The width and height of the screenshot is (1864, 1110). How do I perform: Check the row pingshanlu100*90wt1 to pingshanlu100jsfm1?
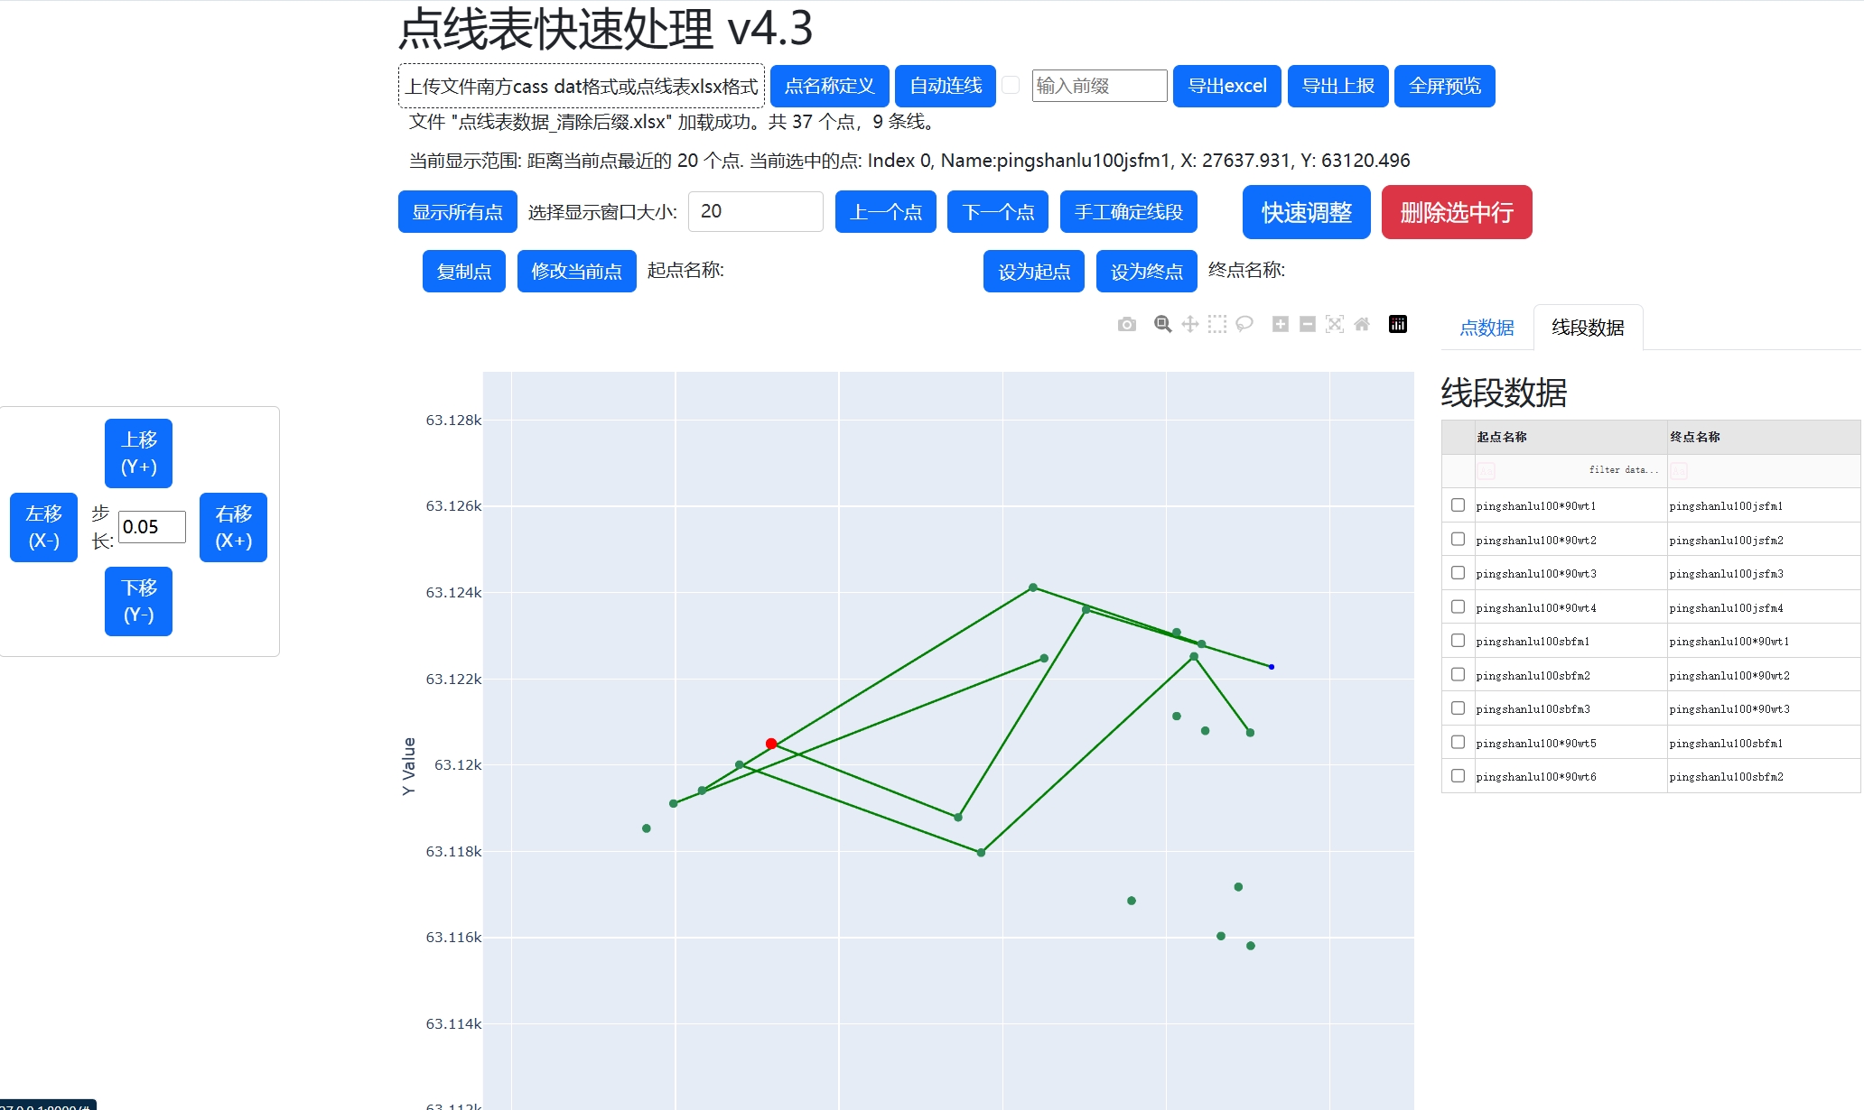[1458, 505]
